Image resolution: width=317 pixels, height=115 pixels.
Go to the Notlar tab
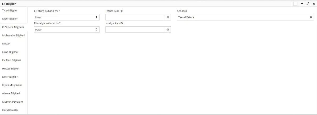click(6, 44)
